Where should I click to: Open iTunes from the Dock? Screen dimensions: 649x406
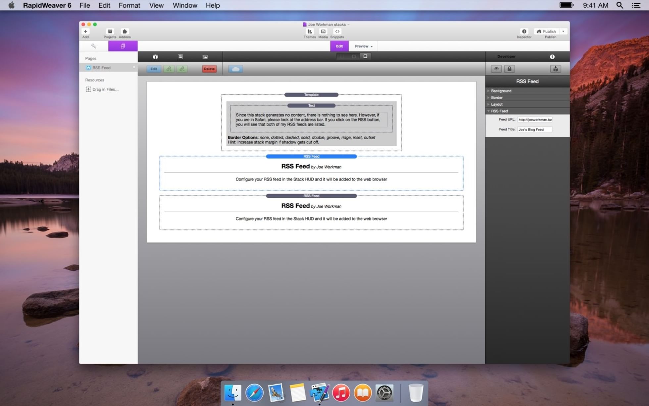point(341,393)
